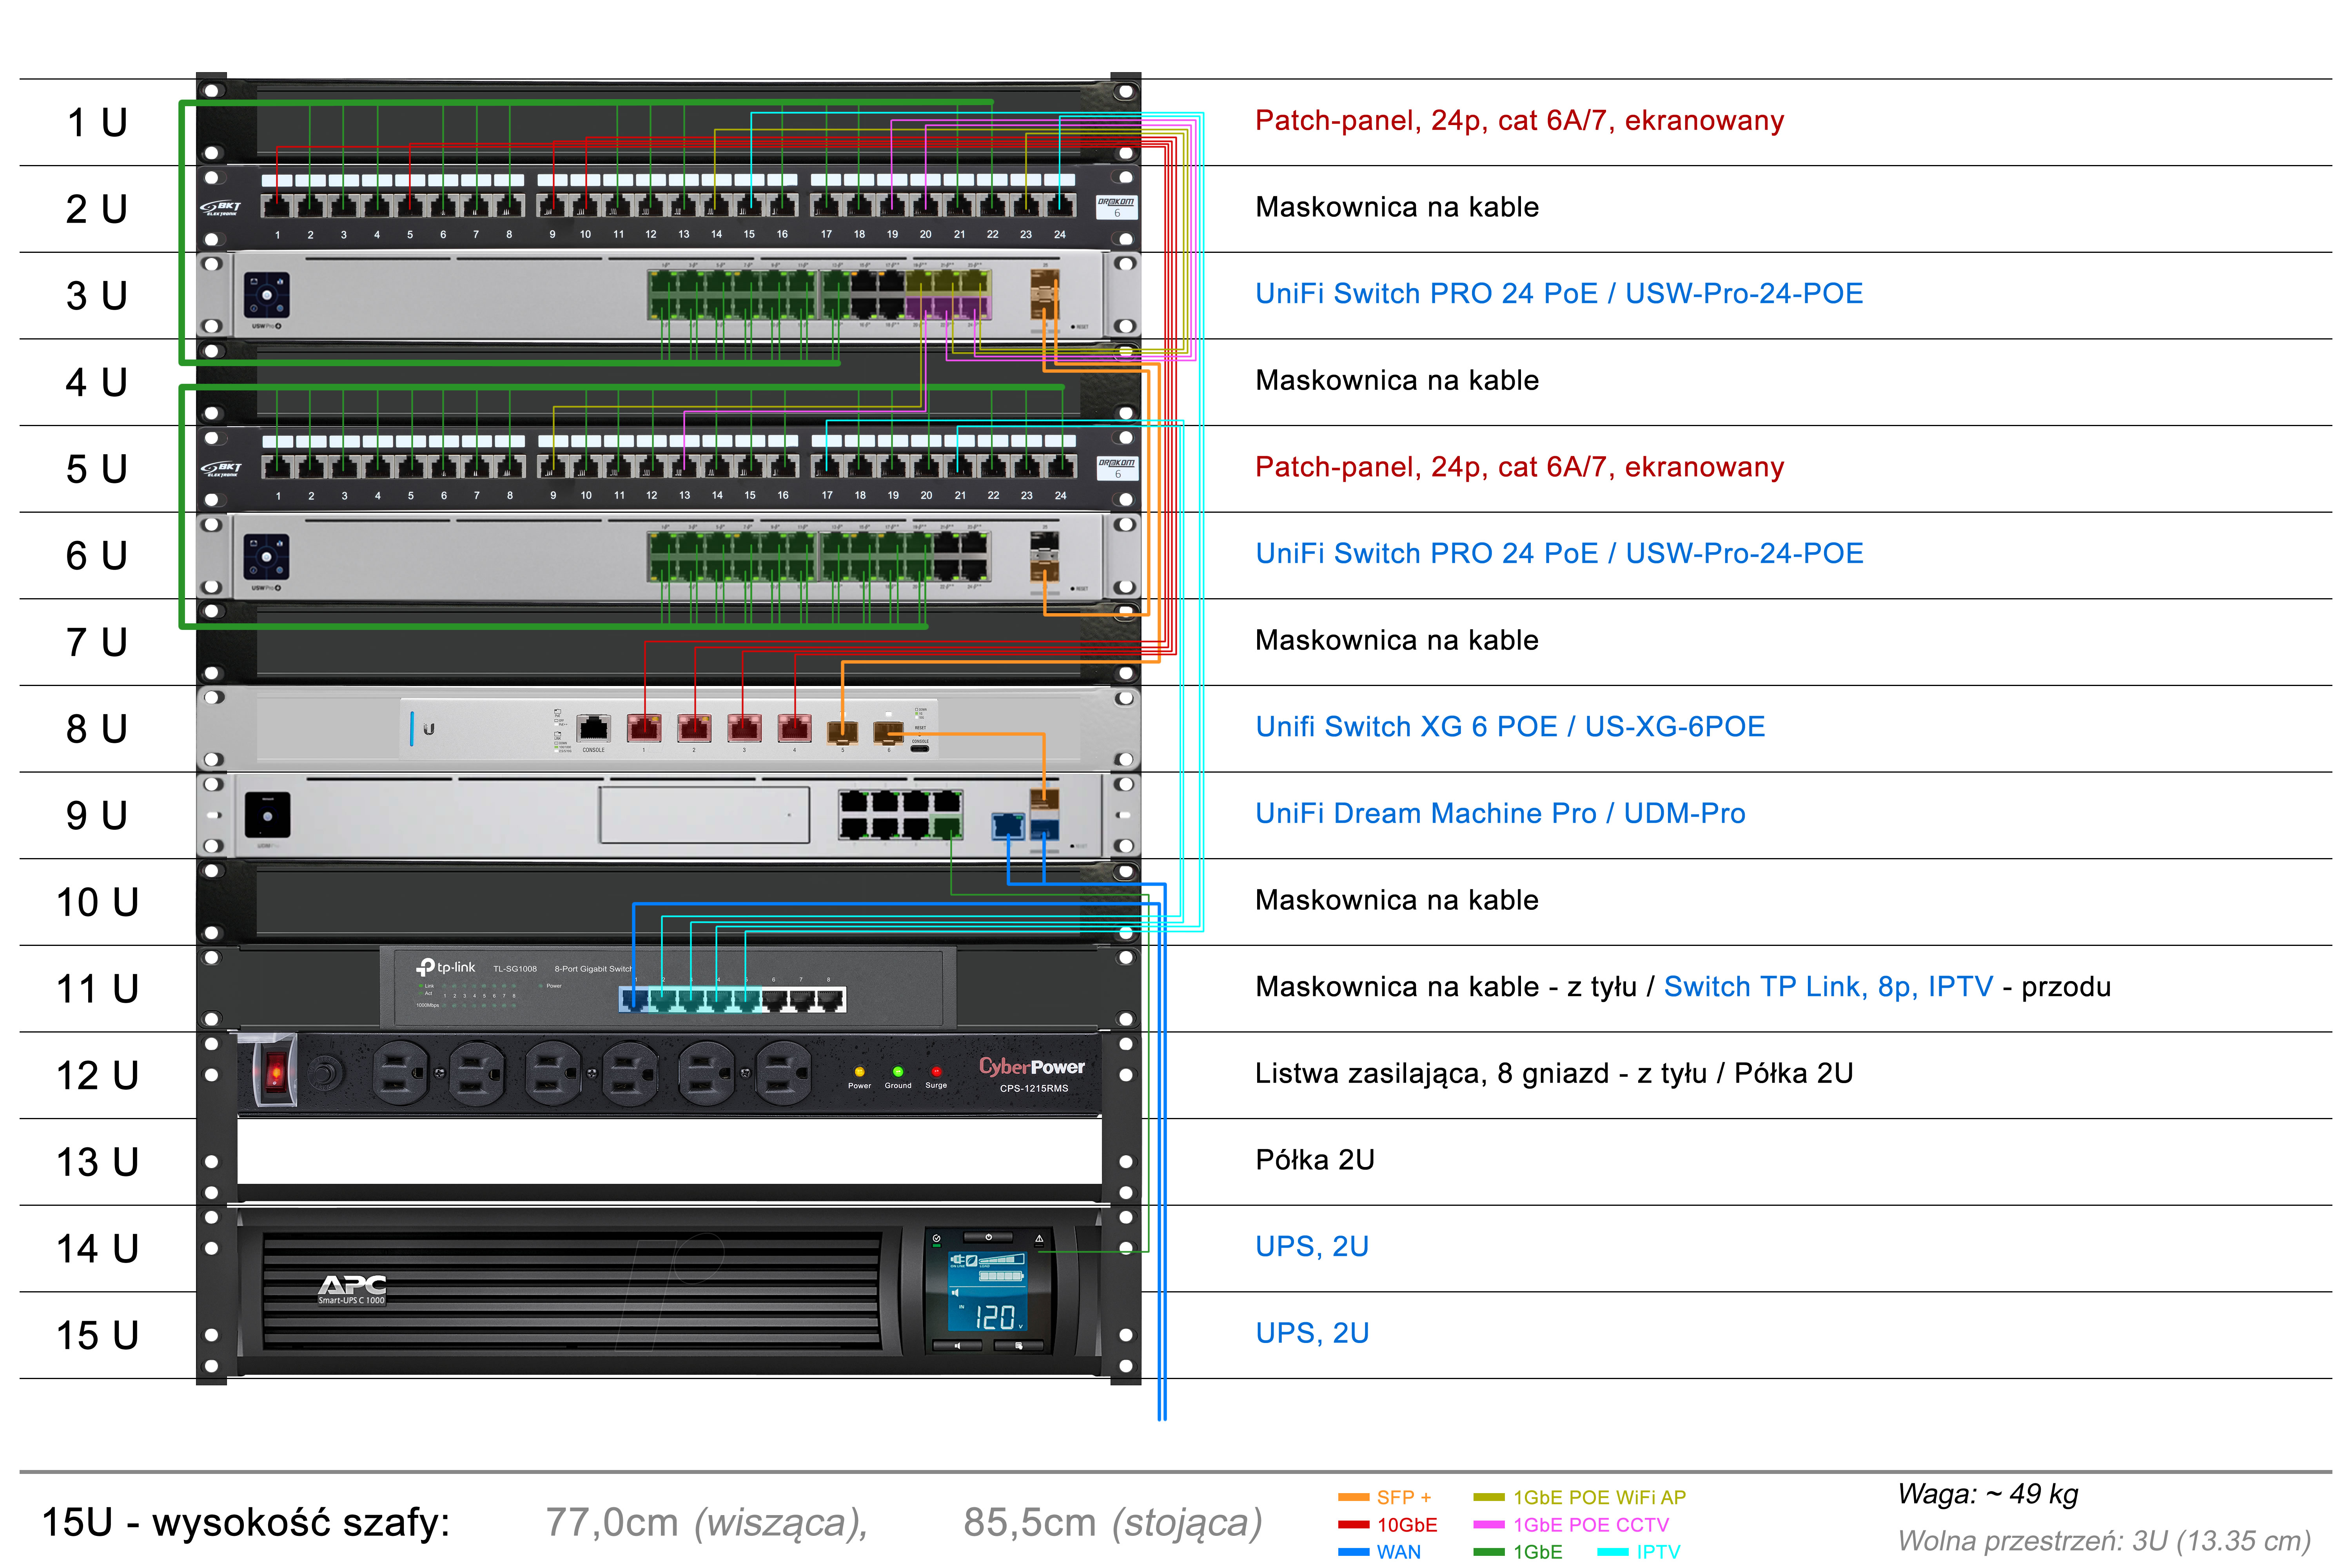The height and width of the screenshot is (1568, 2352).
Task: Click the magenta 1GbE POE CCTV swatch
Action: click(x=1489, y=1525)
